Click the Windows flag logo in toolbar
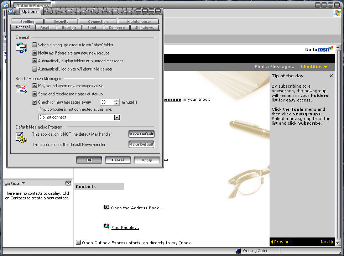344x256 pixels. pyautogui.click(x=338, y=13)
